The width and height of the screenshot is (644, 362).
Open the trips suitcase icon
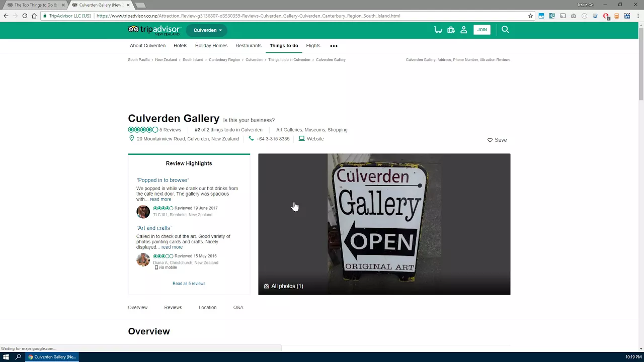(x=451, y=30)
